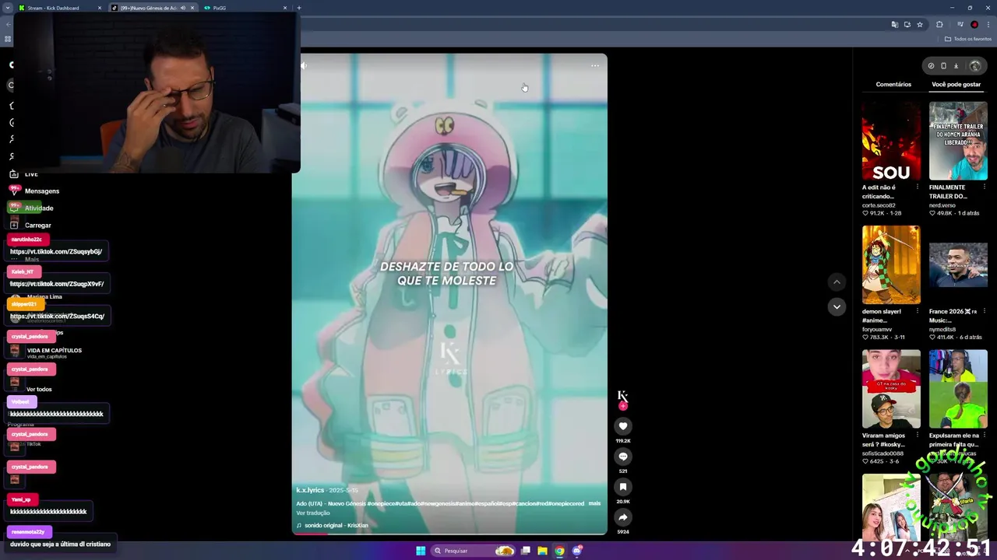
Task: Open a new browser tab with the plus
Action: 299,8
